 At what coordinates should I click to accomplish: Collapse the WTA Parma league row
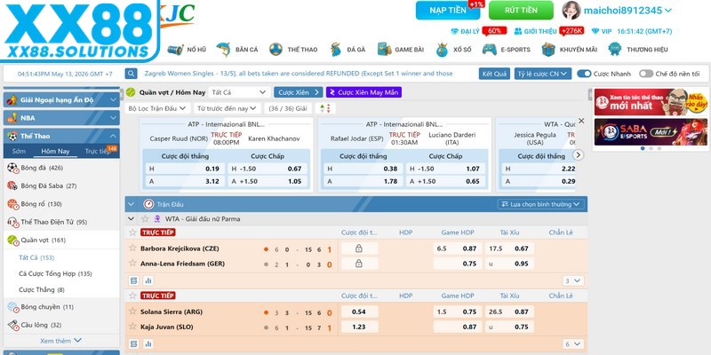[x=131, y=218]
